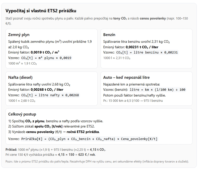Click the "Nafta (diesel)" card title
Image resolution: width=198 pixels, height=169 pixels.
pyautogui.click(x=20, y=77)
